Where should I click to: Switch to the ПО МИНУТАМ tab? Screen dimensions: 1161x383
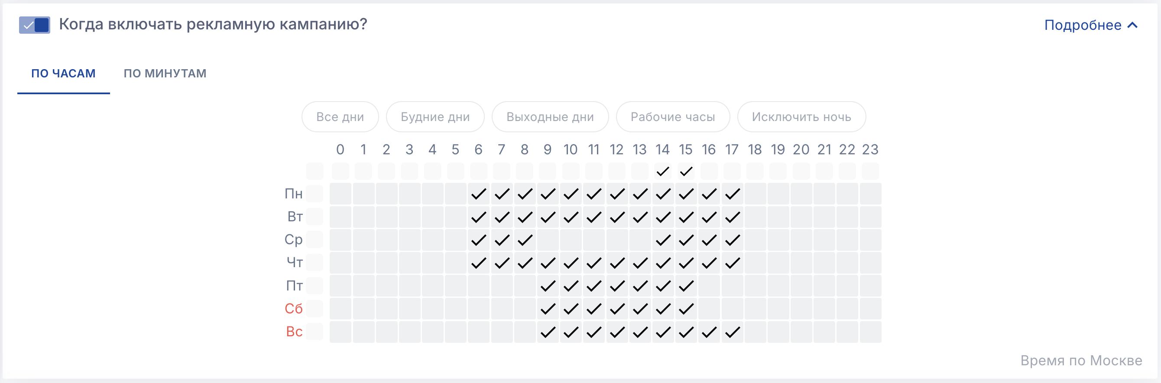[x=165, y=73]
